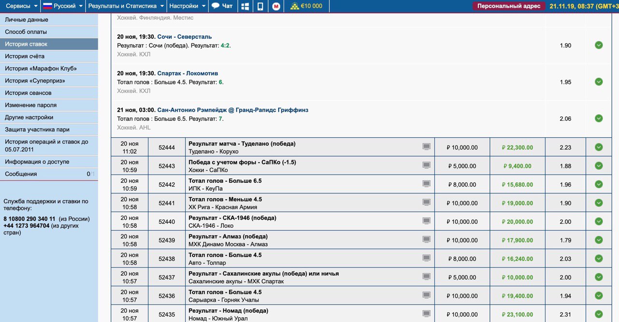Click monitor icon for bet 52444
Screen dimensions: 619x322
[x=426, y=147]
